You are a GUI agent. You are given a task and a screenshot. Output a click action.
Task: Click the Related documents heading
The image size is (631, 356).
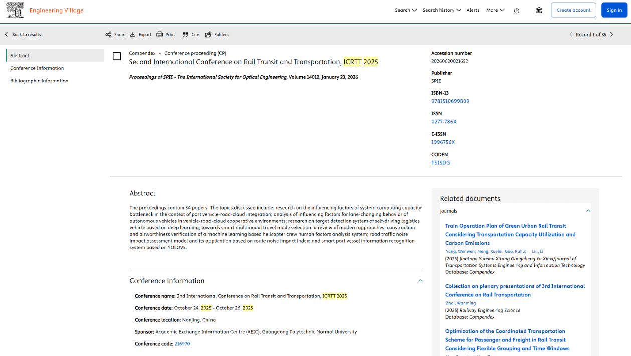pos(470,198)
